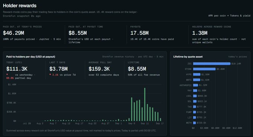Image resolution: width=253 pixels, height=137 pixels.
Task: Click '100% of payouts priced · Jupiter · 5 min'
Action: [32, 39]
